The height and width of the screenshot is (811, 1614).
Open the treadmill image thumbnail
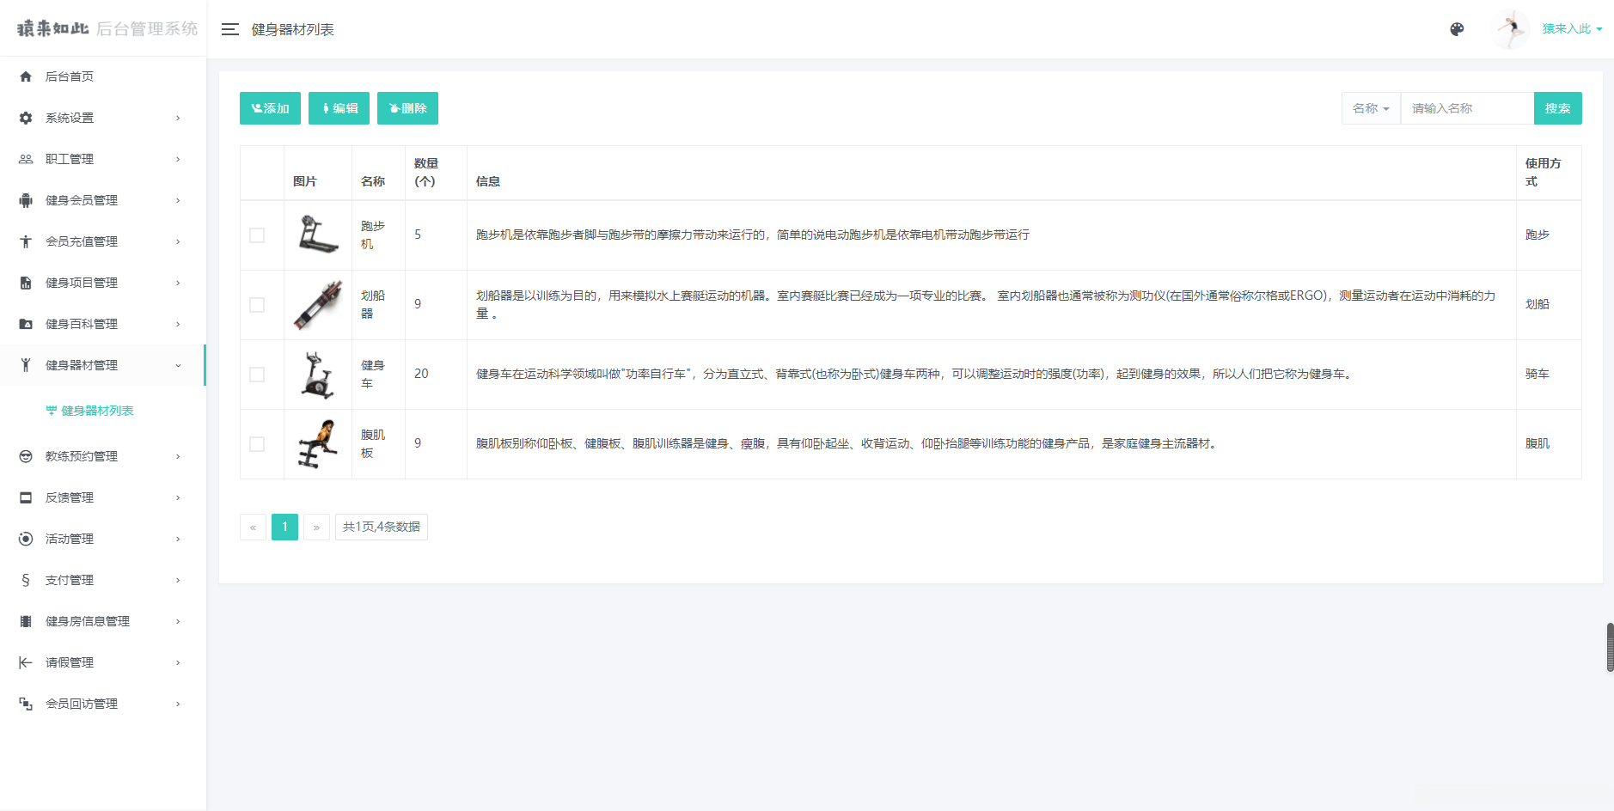click(318, 235)
